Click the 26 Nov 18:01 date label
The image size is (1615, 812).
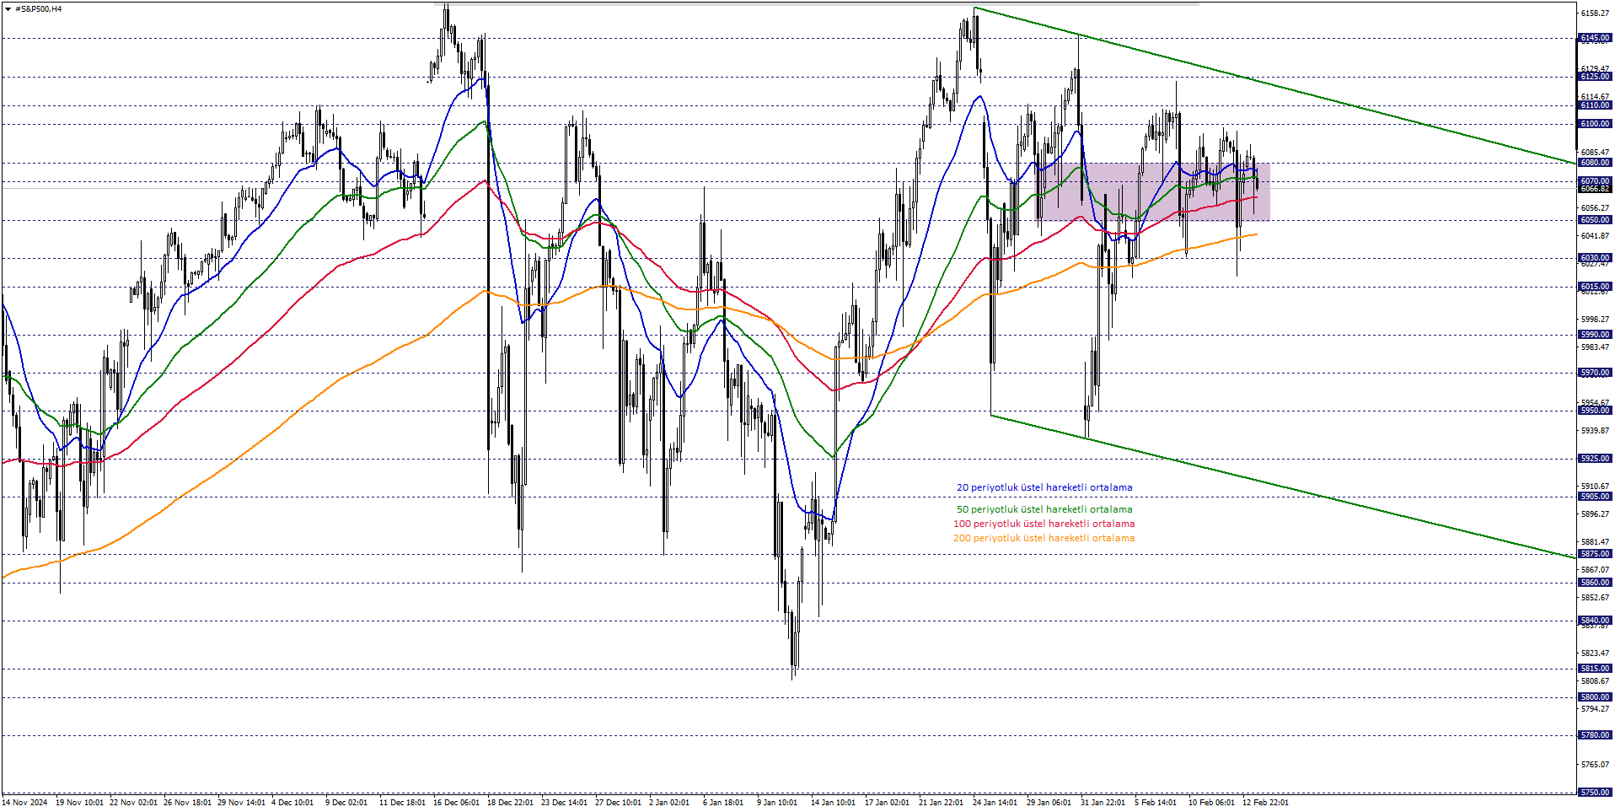[187, 803]
